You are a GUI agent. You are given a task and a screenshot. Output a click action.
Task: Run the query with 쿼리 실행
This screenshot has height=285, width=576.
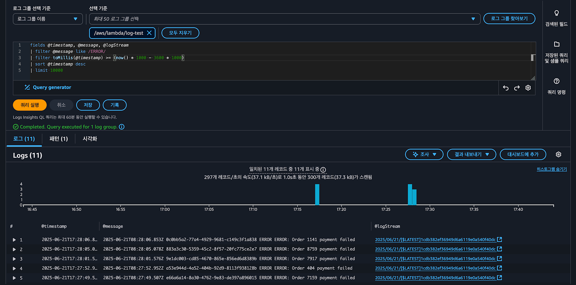(x=30, y=105)
